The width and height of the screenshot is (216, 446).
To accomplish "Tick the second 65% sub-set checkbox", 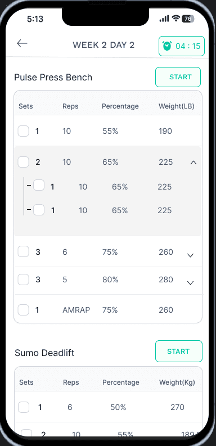I will [x=39, y=210].
